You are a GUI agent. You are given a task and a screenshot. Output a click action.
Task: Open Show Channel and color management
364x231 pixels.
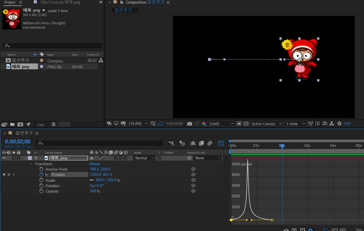click(204, 123)
